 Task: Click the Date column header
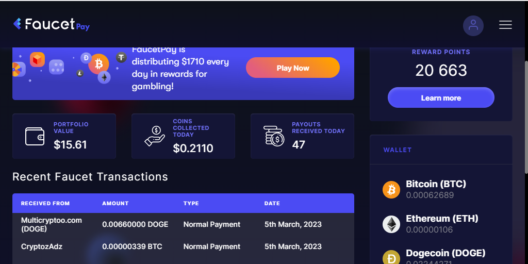272,203
